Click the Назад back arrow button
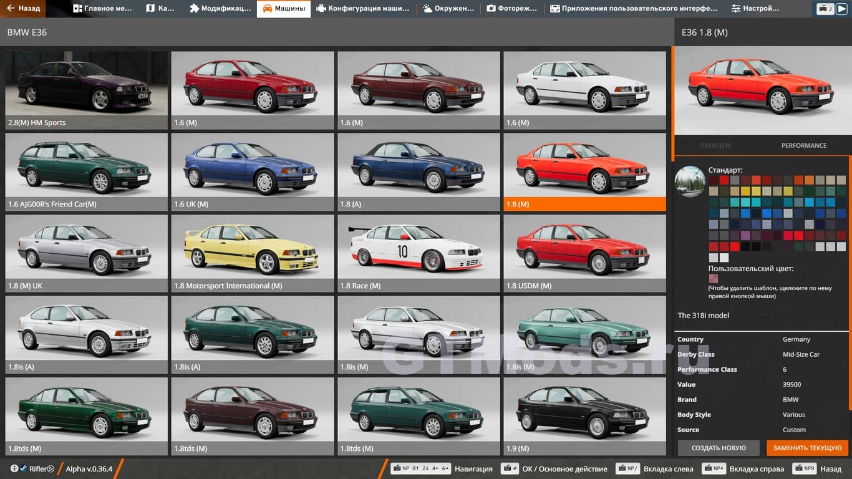This screenshot has height=479, width=852. 23,9
